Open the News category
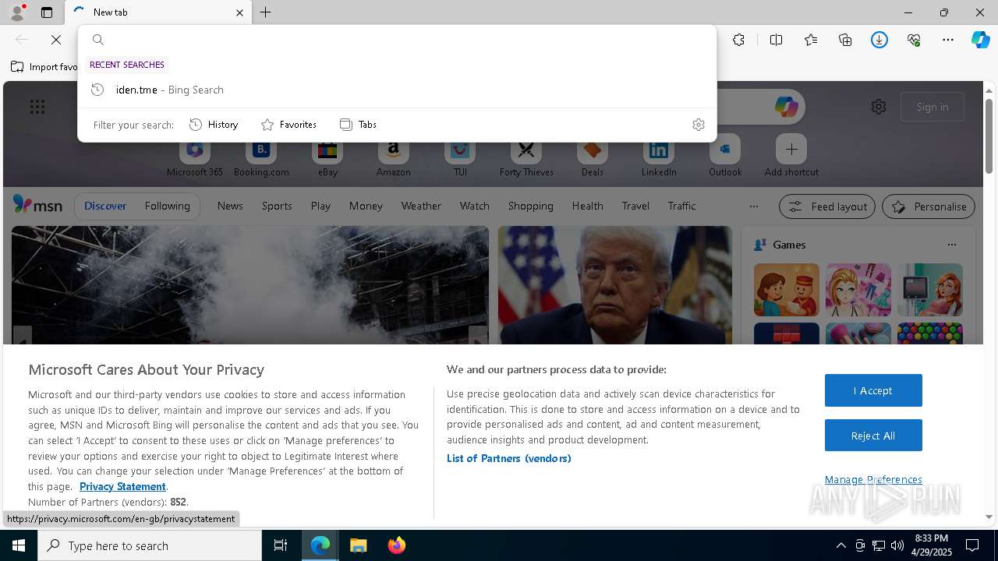The image size is (998, 561). [230, 206]
